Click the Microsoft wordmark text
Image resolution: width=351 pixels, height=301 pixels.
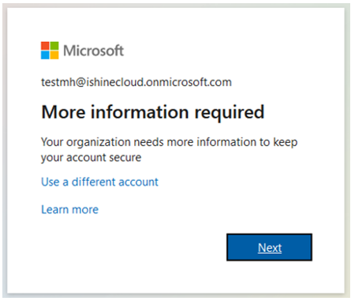[x=93, y=51]
